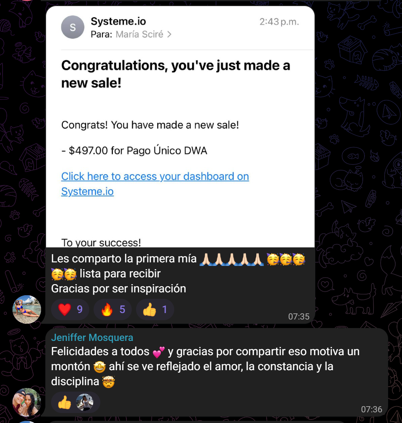402x423 pixels.
Task: Follow Click here to access your dashboard link
Action: 155,184
